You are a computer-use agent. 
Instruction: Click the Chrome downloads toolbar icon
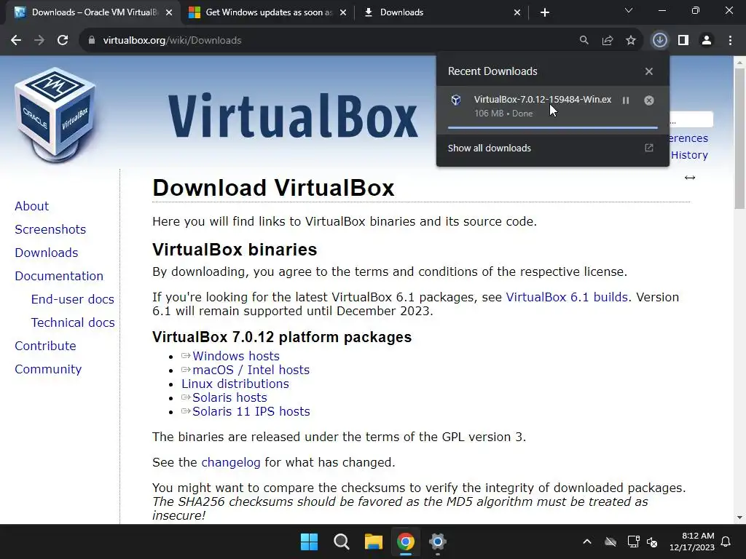pyautogui.click(x=659, y=41)
